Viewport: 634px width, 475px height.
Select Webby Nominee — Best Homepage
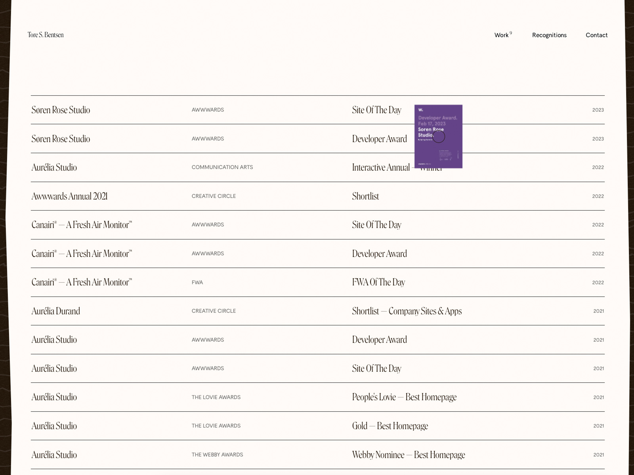408,455
